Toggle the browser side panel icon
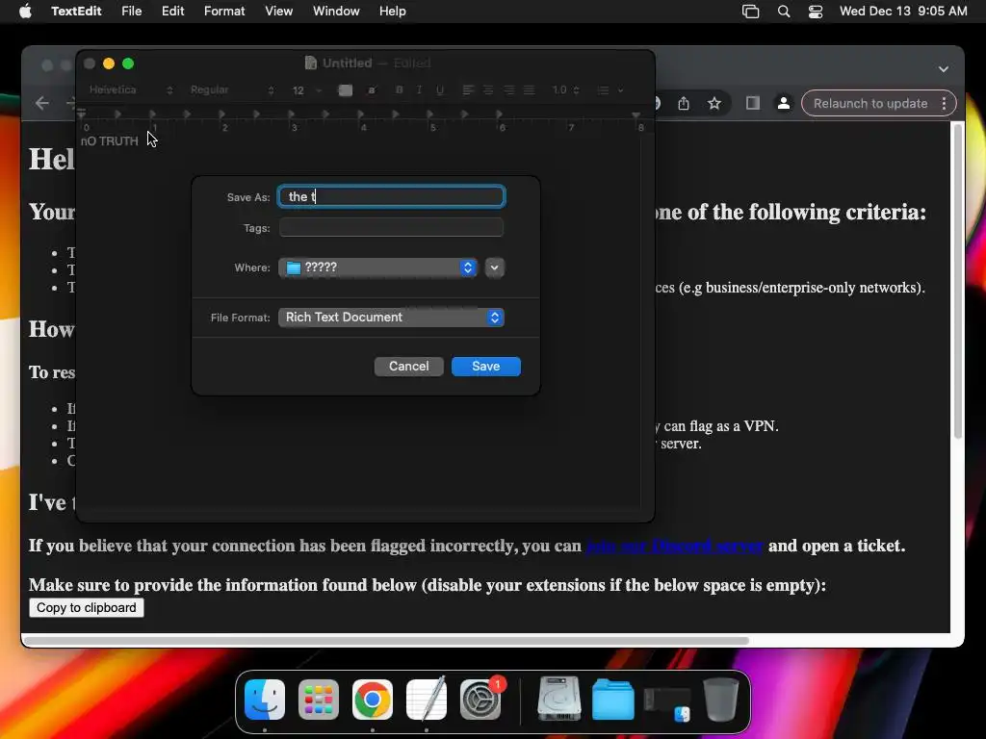This screenshot has height=739, width=986. [x=753, y=103]
